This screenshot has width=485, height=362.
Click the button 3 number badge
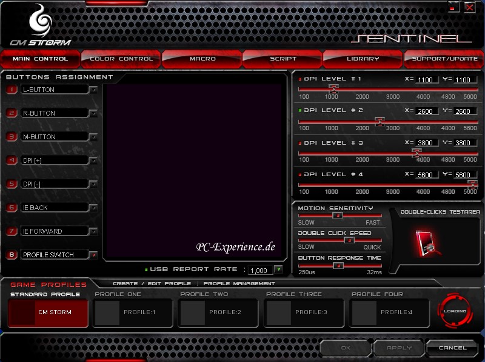(12, 137)
